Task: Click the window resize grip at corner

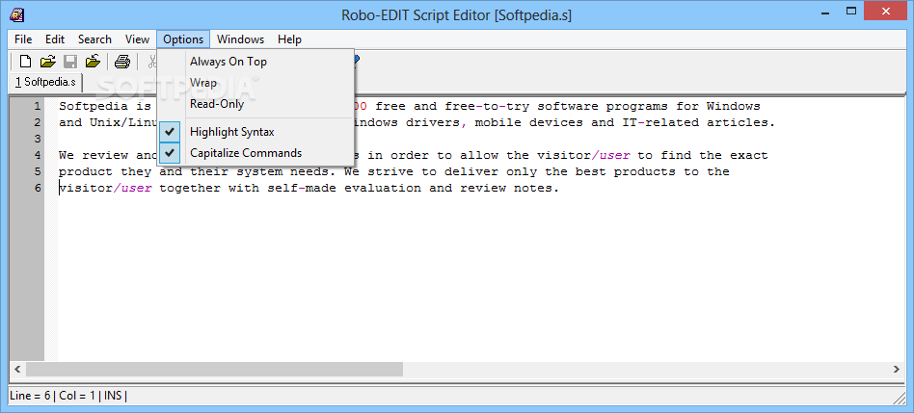Action: pos(899,398)
